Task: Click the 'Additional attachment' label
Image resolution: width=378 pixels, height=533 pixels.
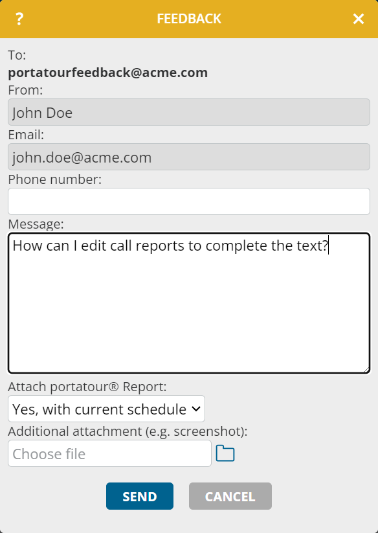Action: tap(128, 431)
